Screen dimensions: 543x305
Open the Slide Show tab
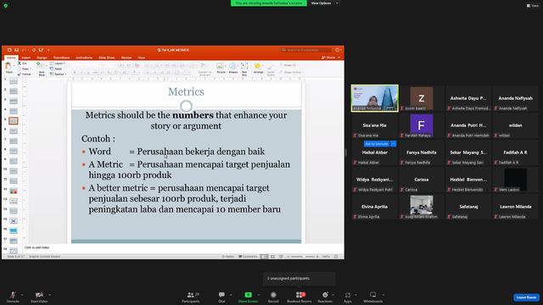click(107, 58)
